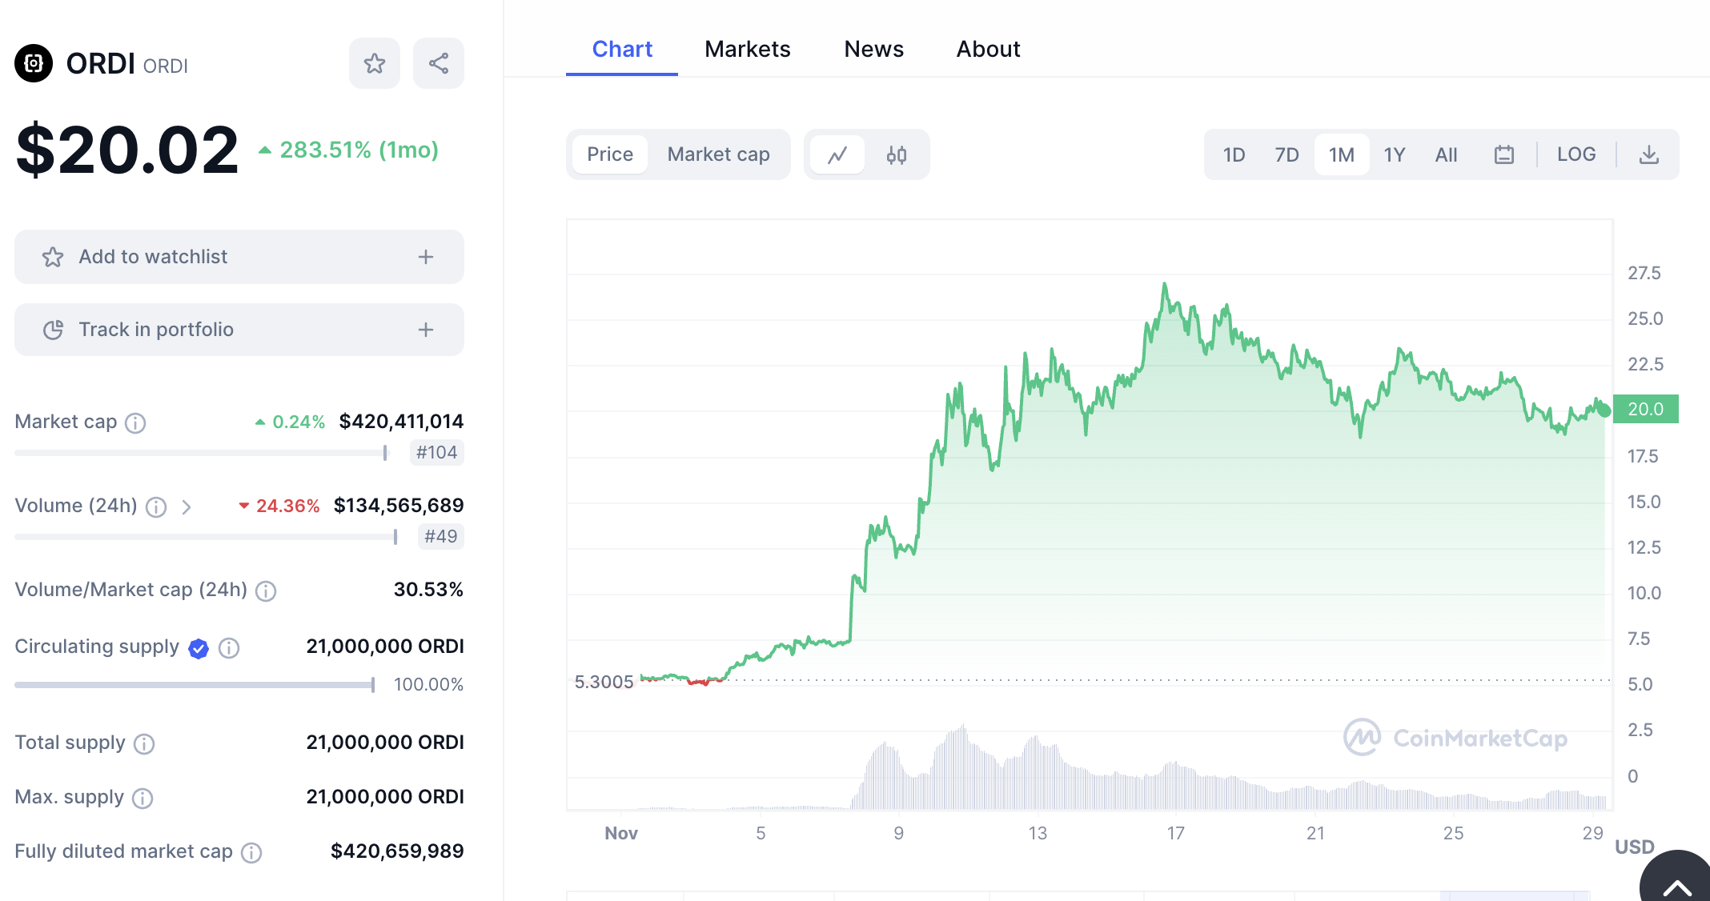Click info icon beside Circulating supply

tap(229, 647)
